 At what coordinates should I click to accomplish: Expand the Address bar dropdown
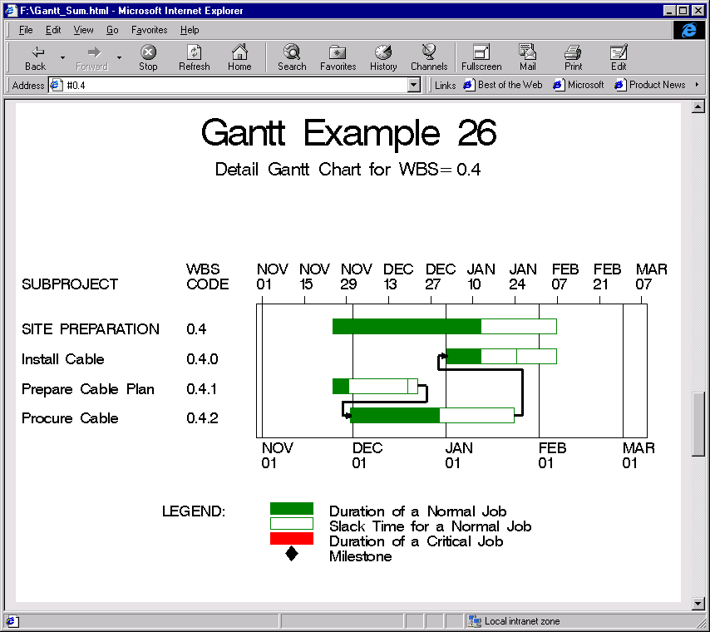pyautogui.click(x=414, y=85)
